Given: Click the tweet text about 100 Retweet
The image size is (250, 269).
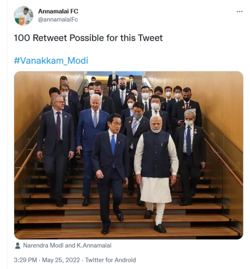Looking at the screenshot, I should (x=88, y=38).
